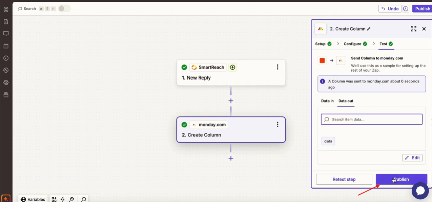Click the info icon in column sent notice
This screenshot has height=202, width=432.
click(323, 81)
